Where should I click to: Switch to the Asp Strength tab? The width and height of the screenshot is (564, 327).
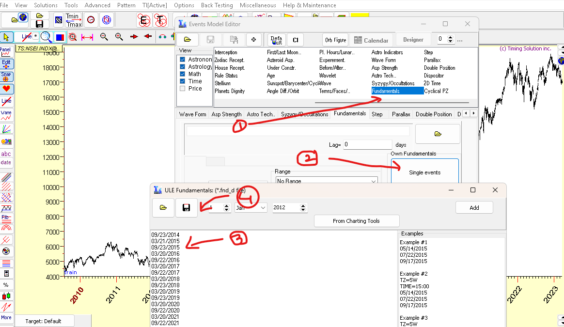[226, 114]
